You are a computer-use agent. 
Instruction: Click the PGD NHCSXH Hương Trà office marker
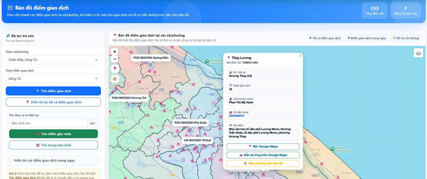click(x=129, y=104)
